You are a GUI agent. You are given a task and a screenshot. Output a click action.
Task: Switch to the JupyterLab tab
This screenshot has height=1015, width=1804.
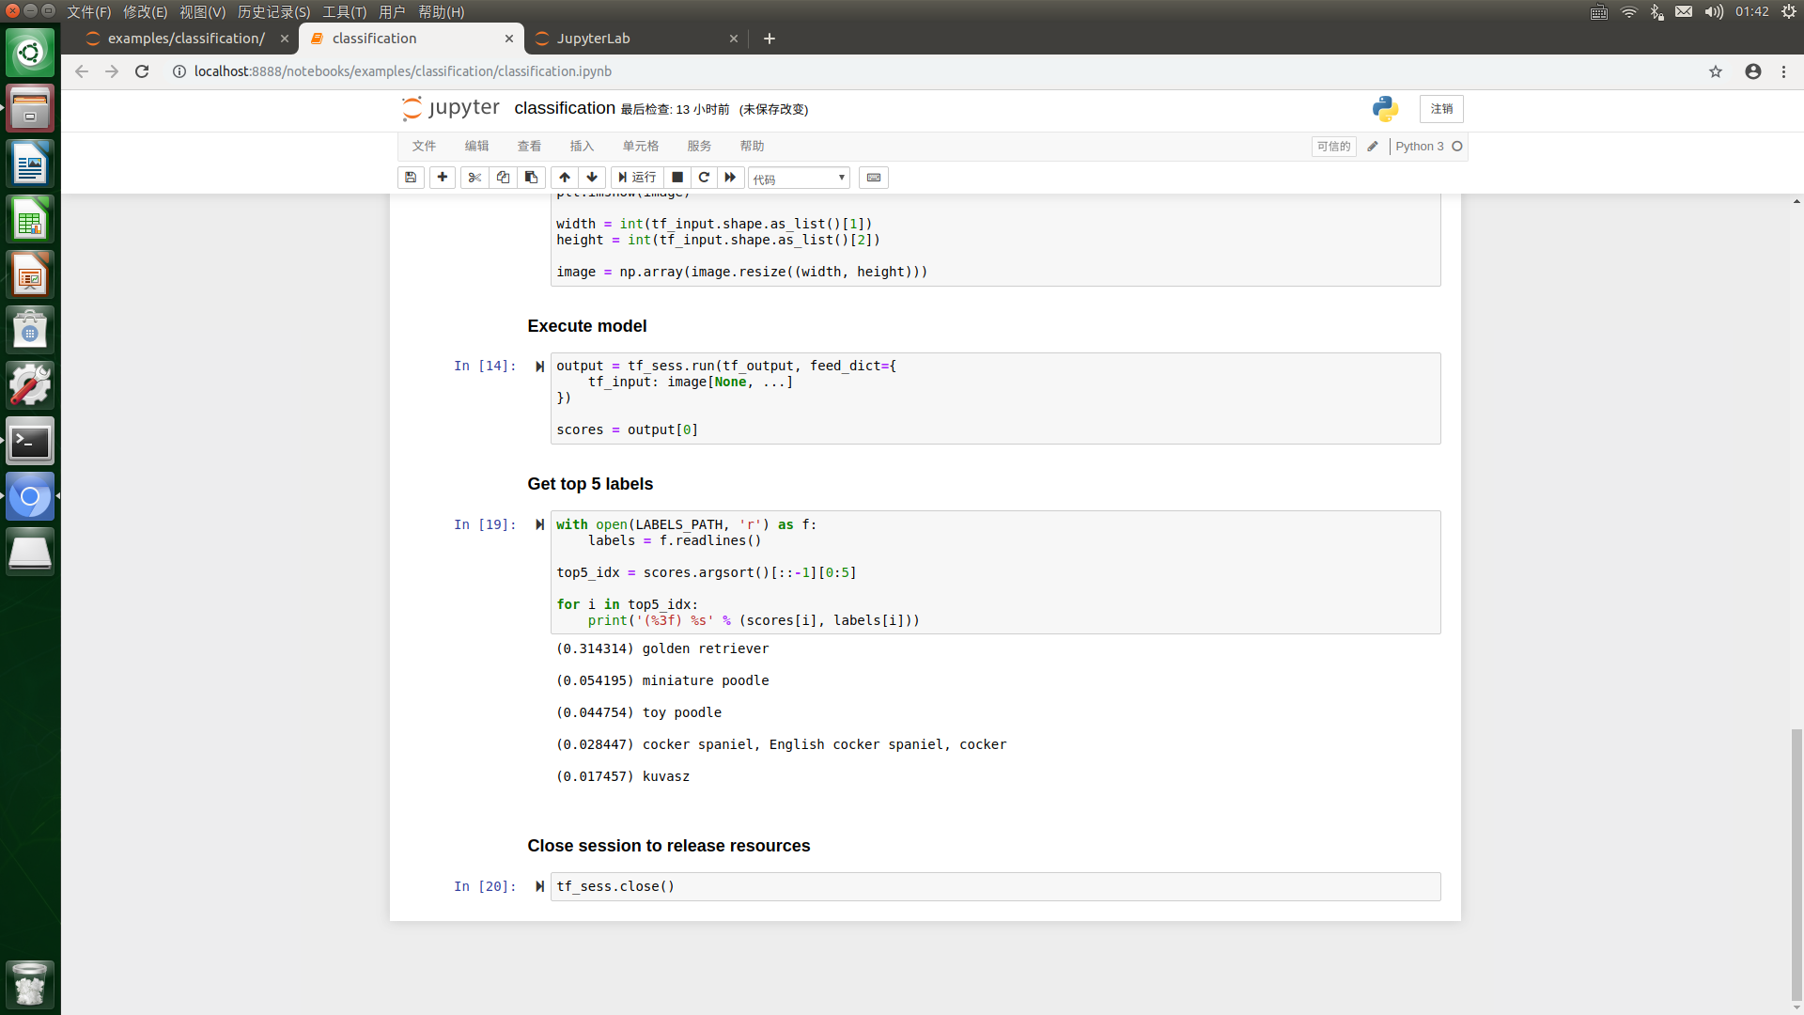click(595, 39)
